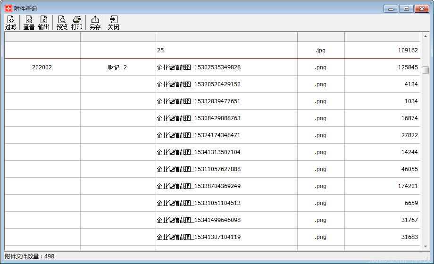Click the 打印 print icon
Image resolution: width=434 pixels, height=264 pixels.
(x=77, y=23)
